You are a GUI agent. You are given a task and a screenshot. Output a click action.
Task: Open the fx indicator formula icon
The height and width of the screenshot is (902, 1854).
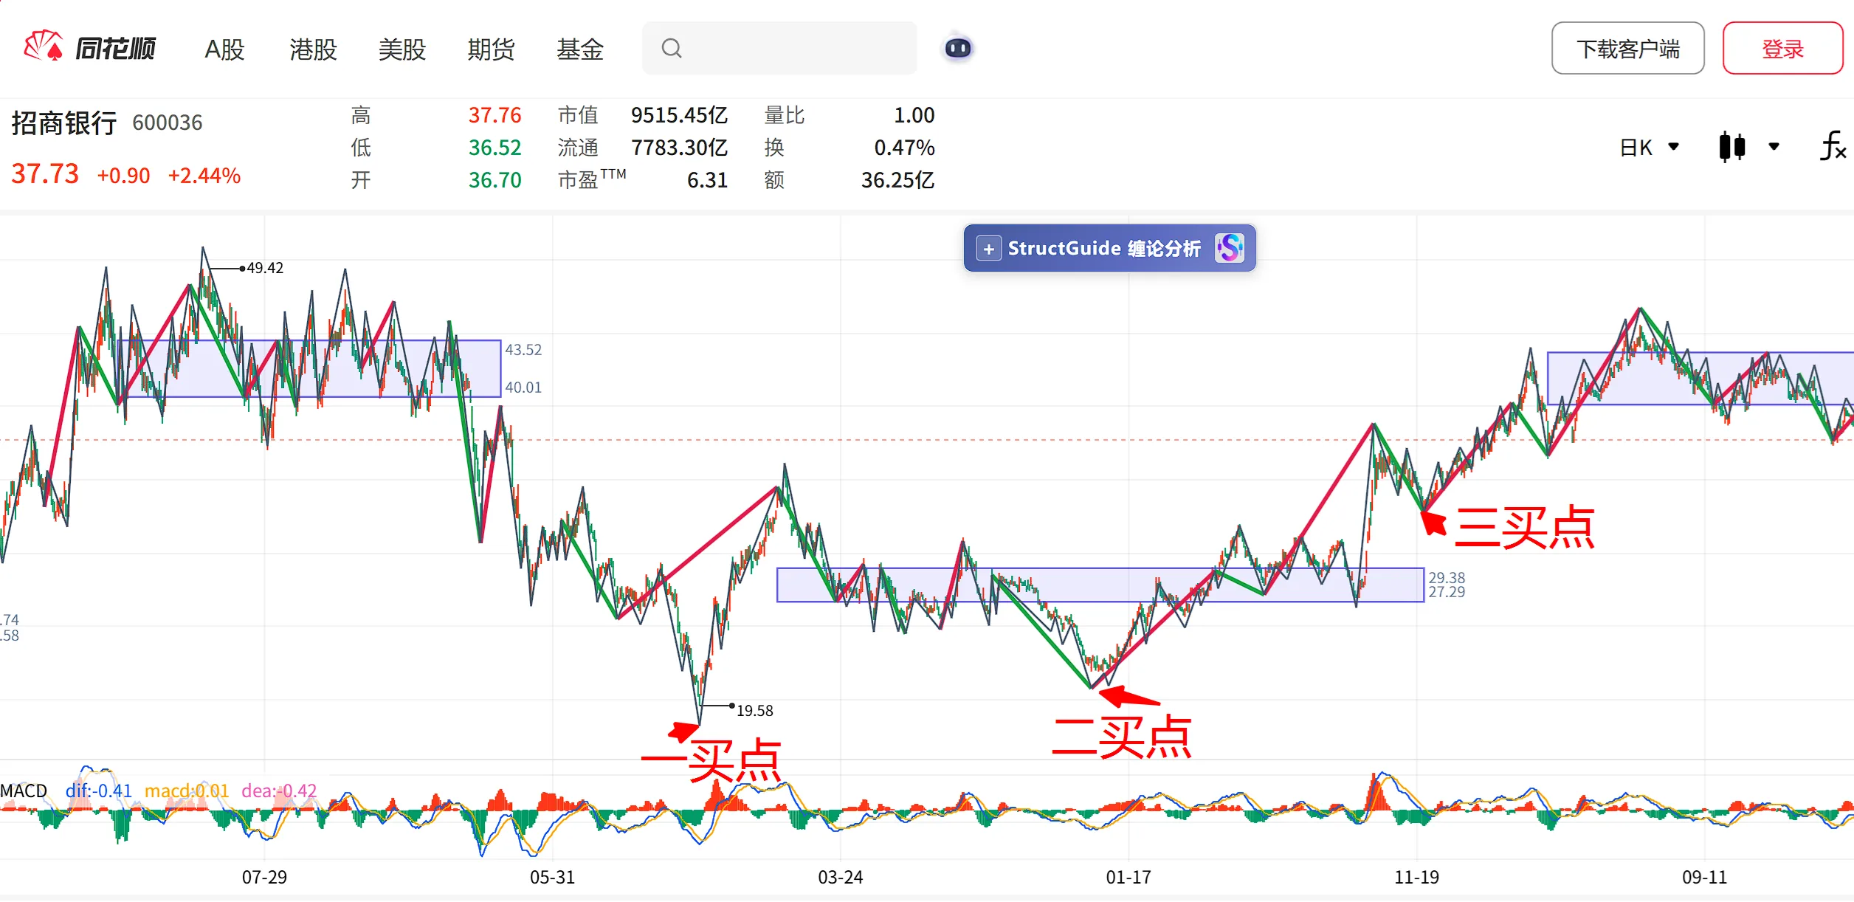click(1833, 146)
